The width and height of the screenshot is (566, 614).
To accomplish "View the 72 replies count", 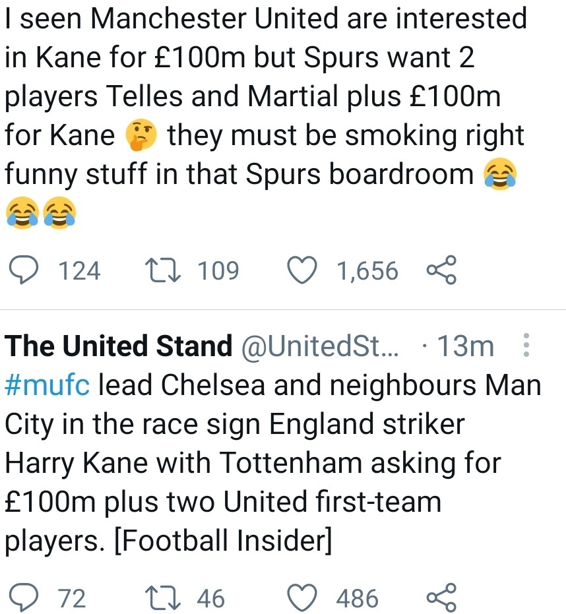I will click(73, 598).
